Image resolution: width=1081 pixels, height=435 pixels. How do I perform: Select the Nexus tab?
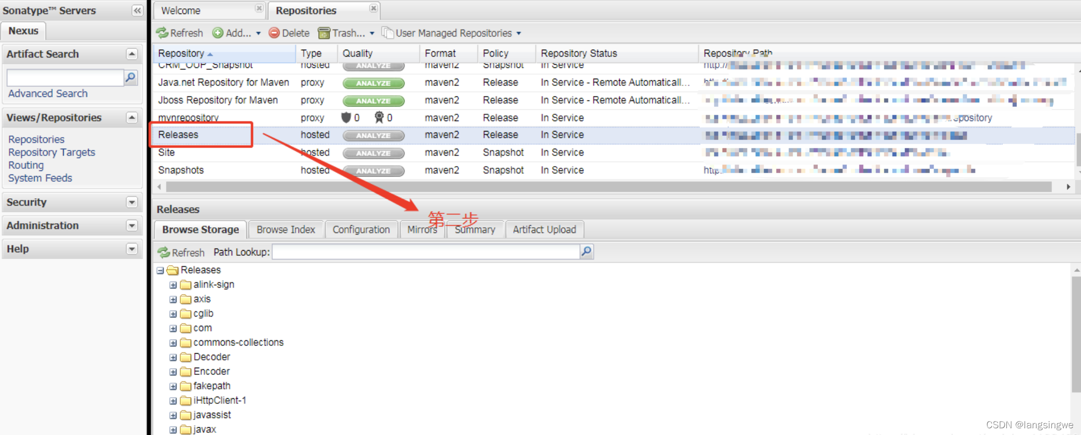point(23,31)
